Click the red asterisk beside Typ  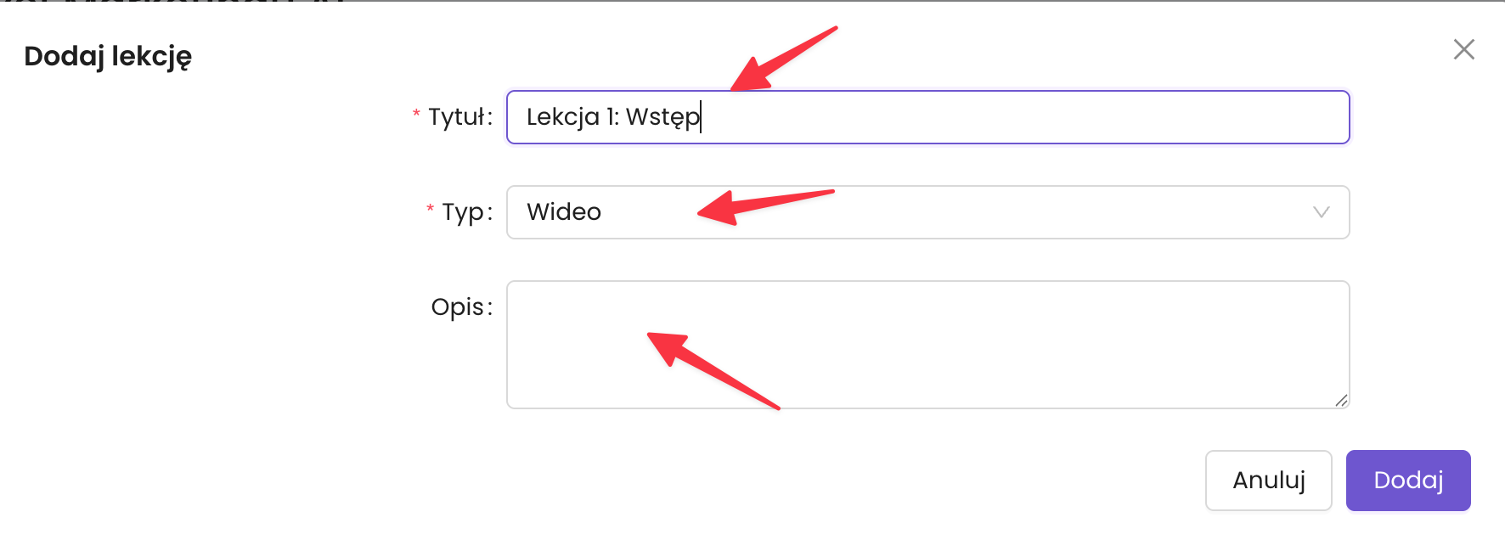[430, 209]
